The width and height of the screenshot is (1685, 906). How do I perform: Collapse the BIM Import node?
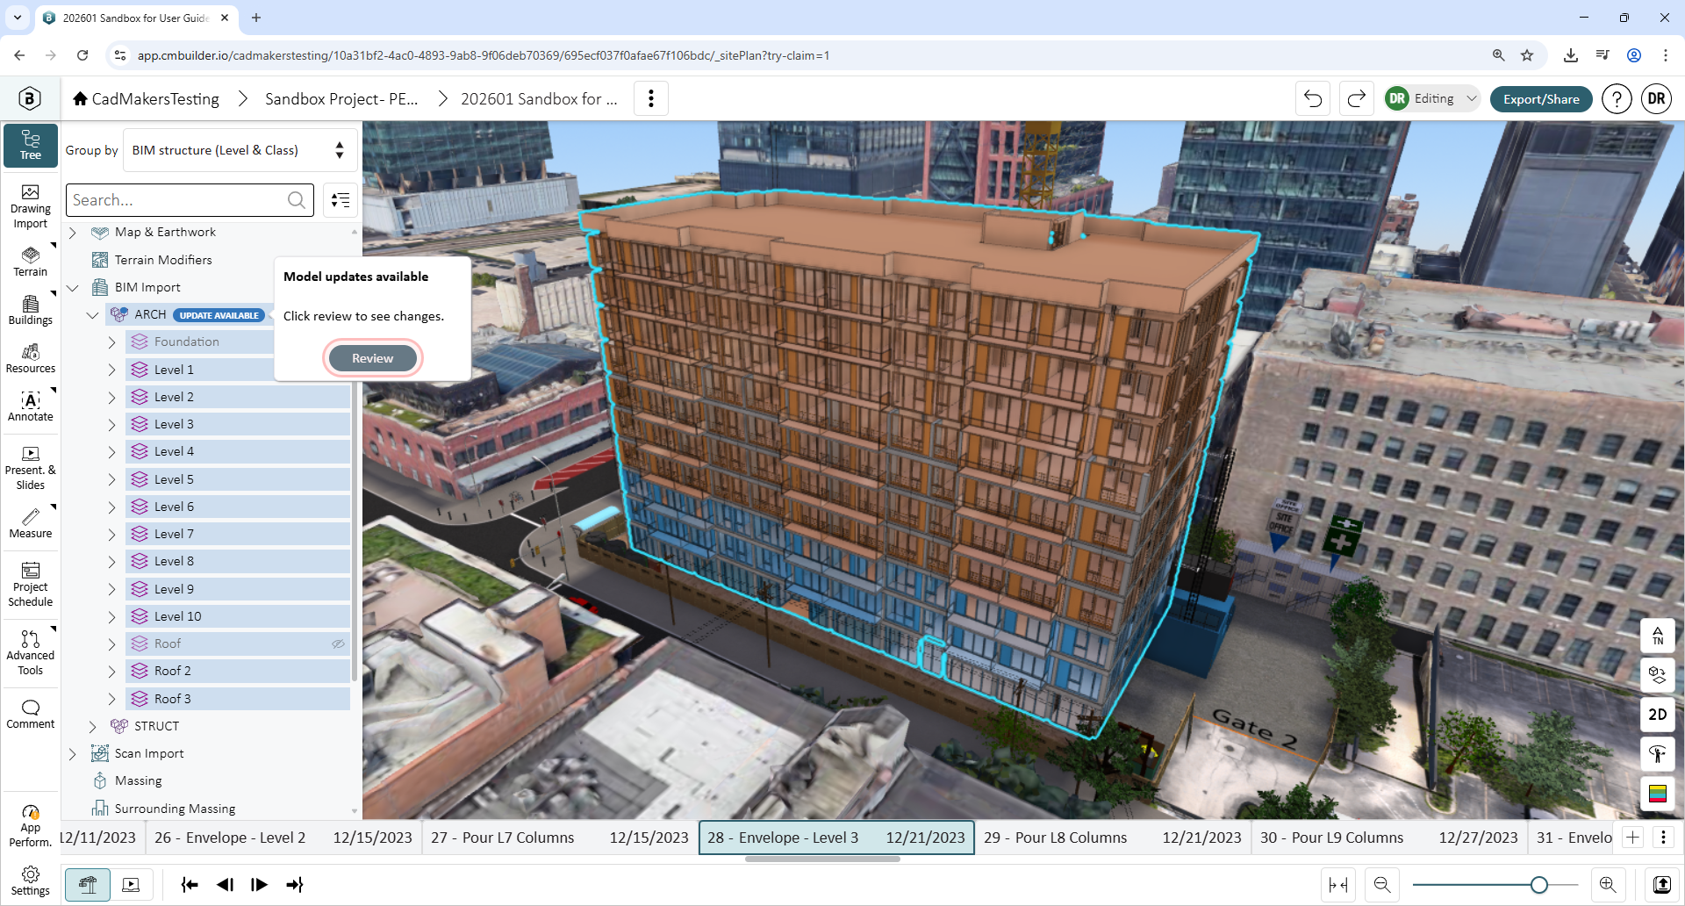coord(73,287)
